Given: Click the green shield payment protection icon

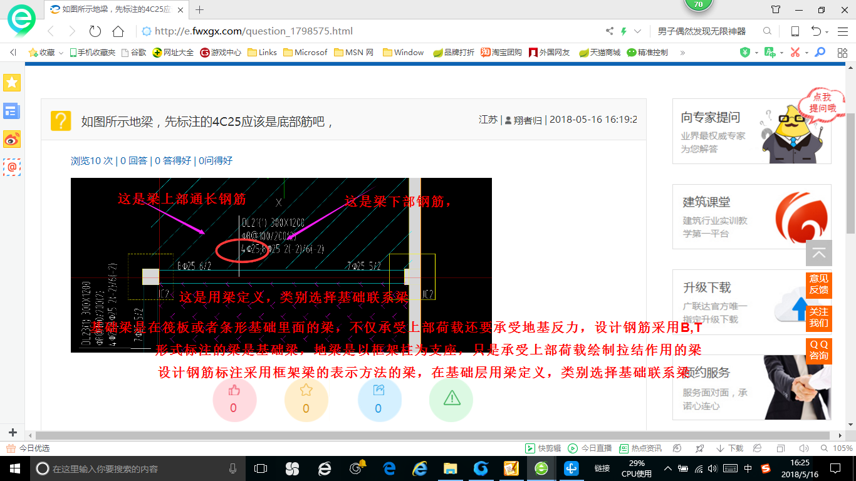Looking at the screenshot, I should click(745, 53).
